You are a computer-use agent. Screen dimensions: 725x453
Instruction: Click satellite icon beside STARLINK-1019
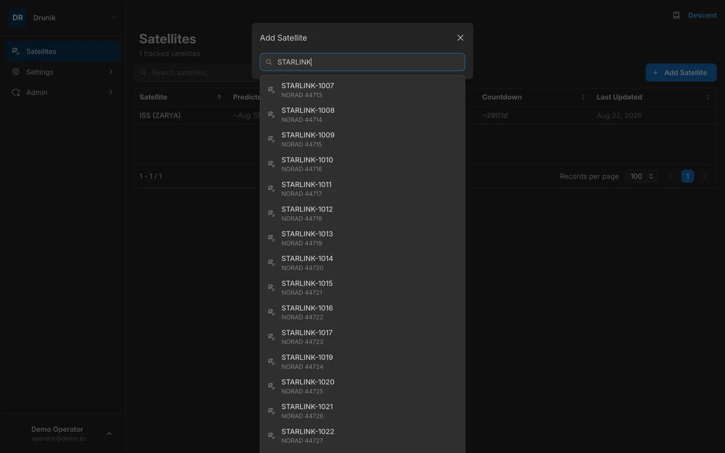[x=271, y=362]
